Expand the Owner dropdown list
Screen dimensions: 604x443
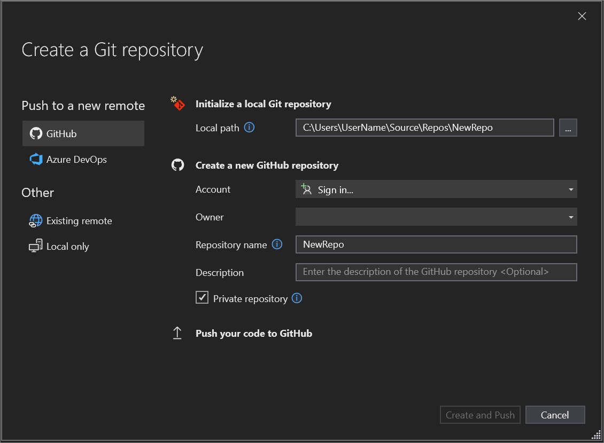436,217
